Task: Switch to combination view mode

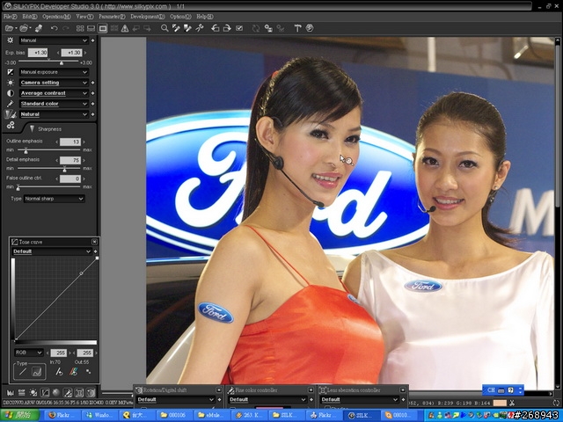Action: 91,28
